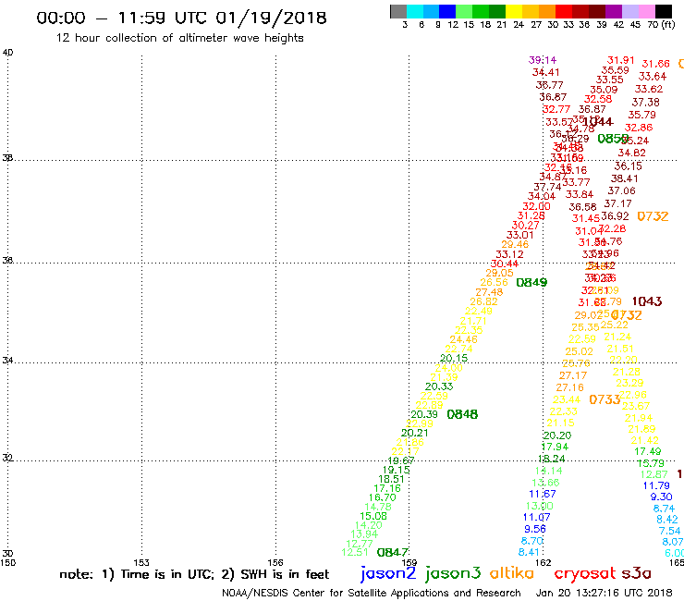
Task: Click the purple wave height value '39.14'
Action: tap(543, 60)
